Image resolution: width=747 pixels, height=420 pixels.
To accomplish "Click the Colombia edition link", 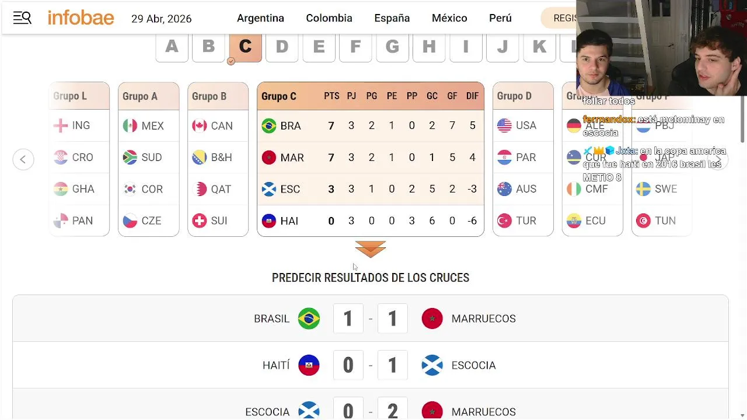I will pos(329,18).
